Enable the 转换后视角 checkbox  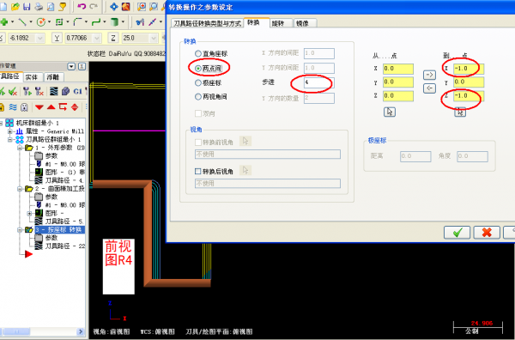197,171
